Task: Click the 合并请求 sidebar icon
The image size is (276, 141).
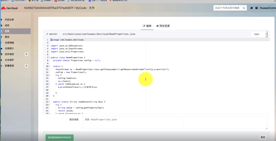Action: coord(1,54)
